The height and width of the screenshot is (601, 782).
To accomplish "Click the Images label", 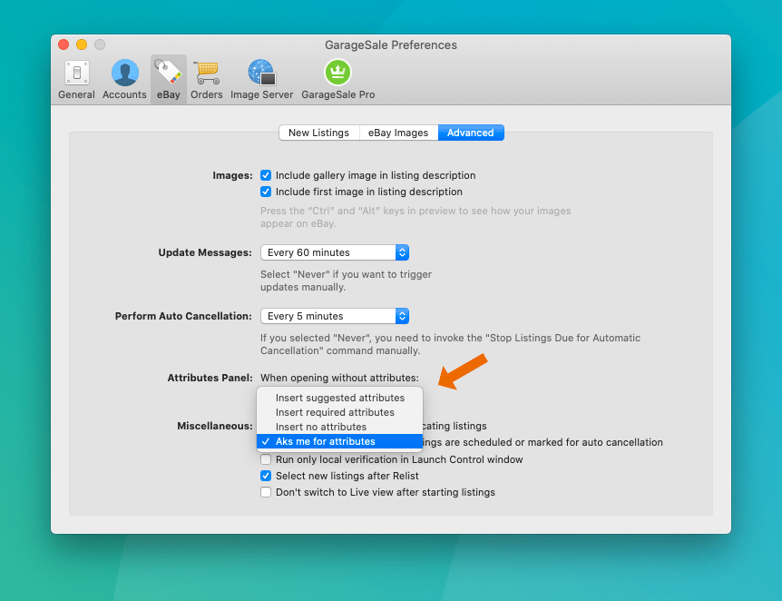I will coord(232,175).
